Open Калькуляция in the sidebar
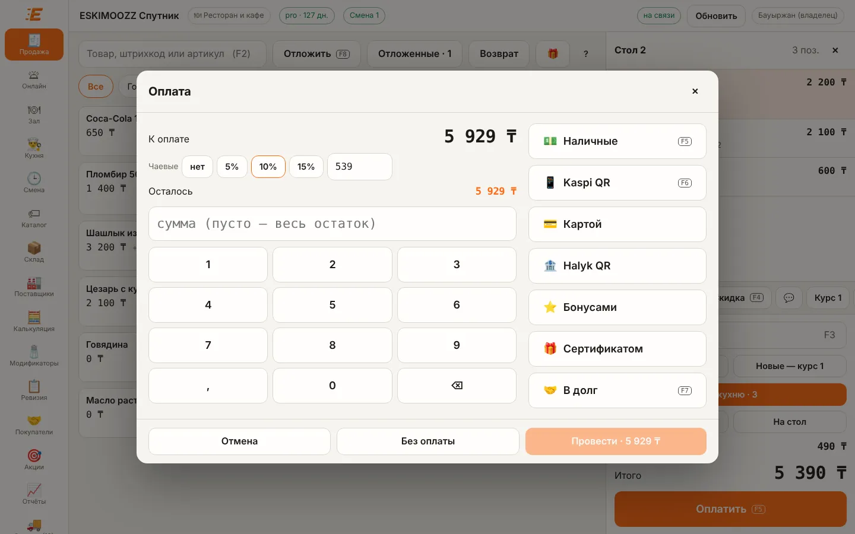Viewport: 855px width, 534px height. click(34, 322)
